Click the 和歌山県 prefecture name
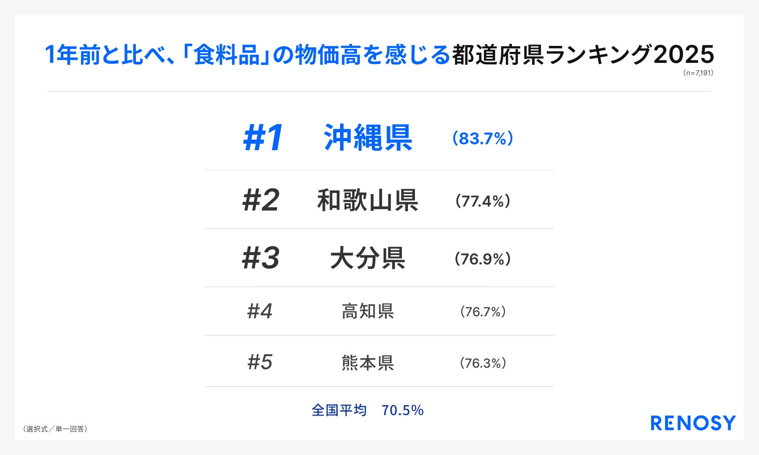 click(x=368, y=201)
